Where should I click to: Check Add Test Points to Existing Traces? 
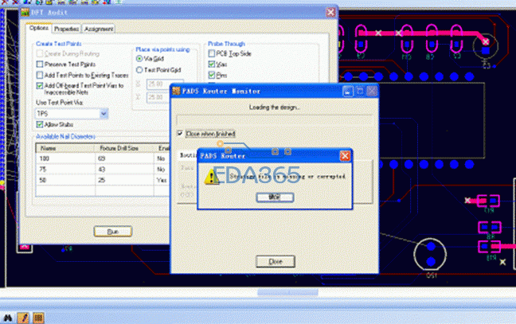coord(40,75)
